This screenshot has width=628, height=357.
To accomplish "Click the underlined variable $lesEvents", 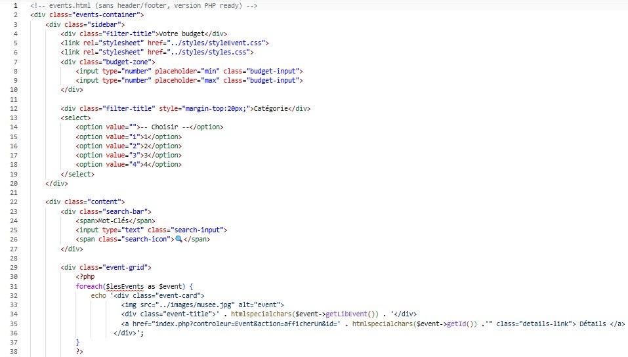I will click(125, 287).
